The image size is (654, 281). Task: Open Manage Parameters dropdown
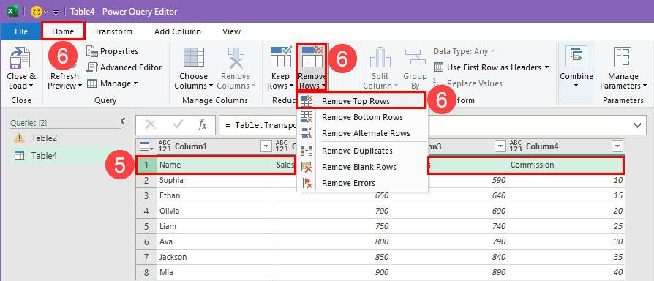[x=623, y=81]
